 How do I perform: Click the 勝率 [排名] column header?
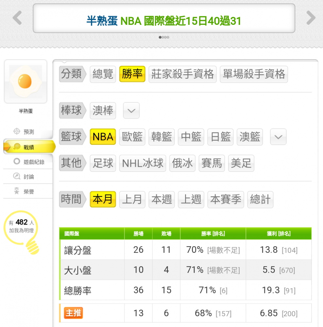click(213, 233)
